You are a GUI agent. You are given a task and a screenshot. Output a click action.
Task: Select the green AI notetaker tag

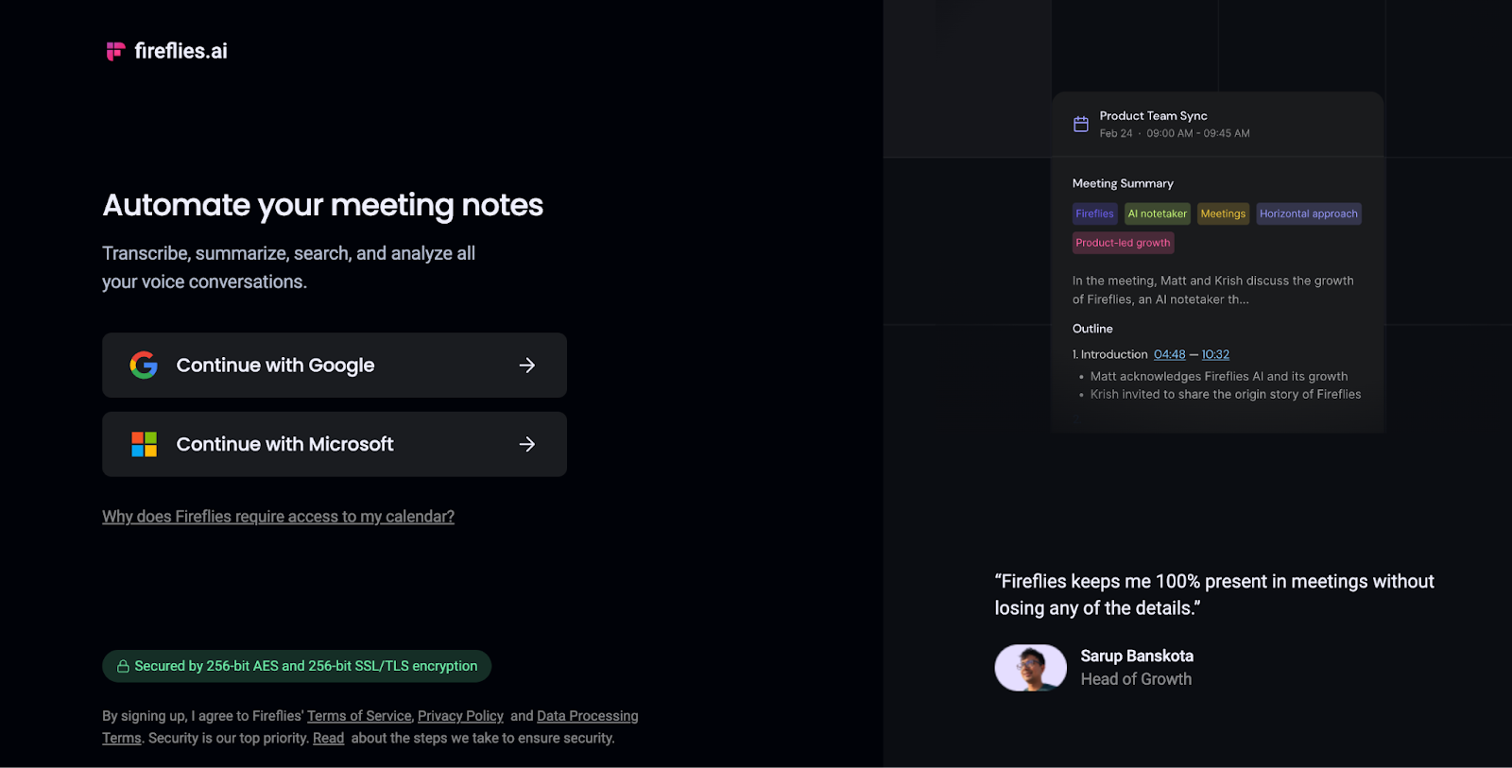[x=1157, y=213]
